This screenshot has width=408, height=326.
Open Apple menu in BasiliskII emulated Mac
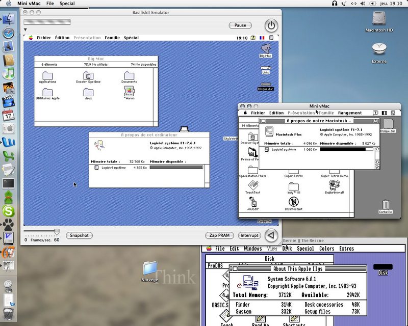tap(31, 38)
